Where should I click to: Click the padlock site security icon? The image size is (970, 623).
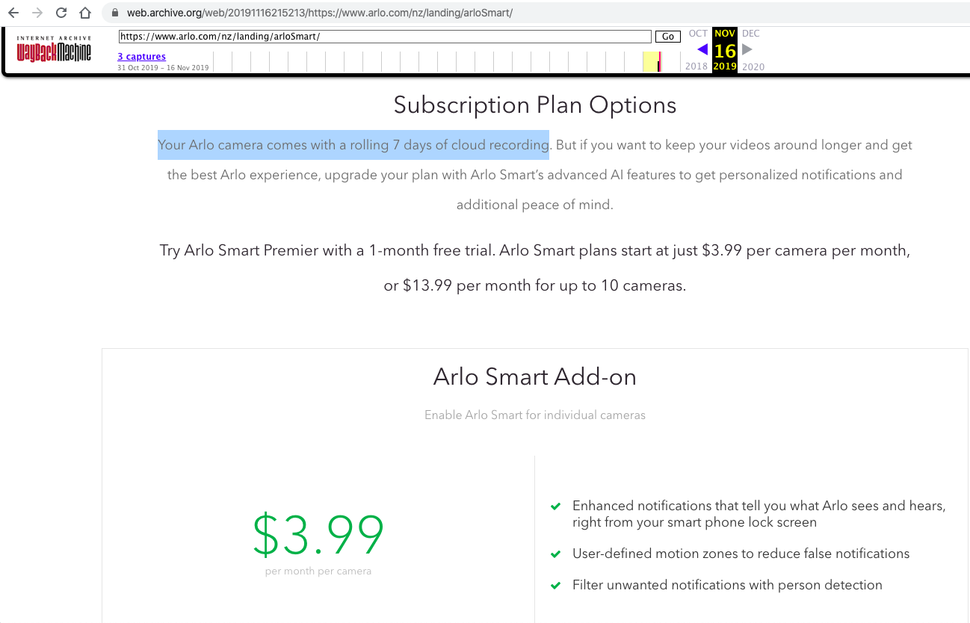pyautogui.click(x=114, y=13)
